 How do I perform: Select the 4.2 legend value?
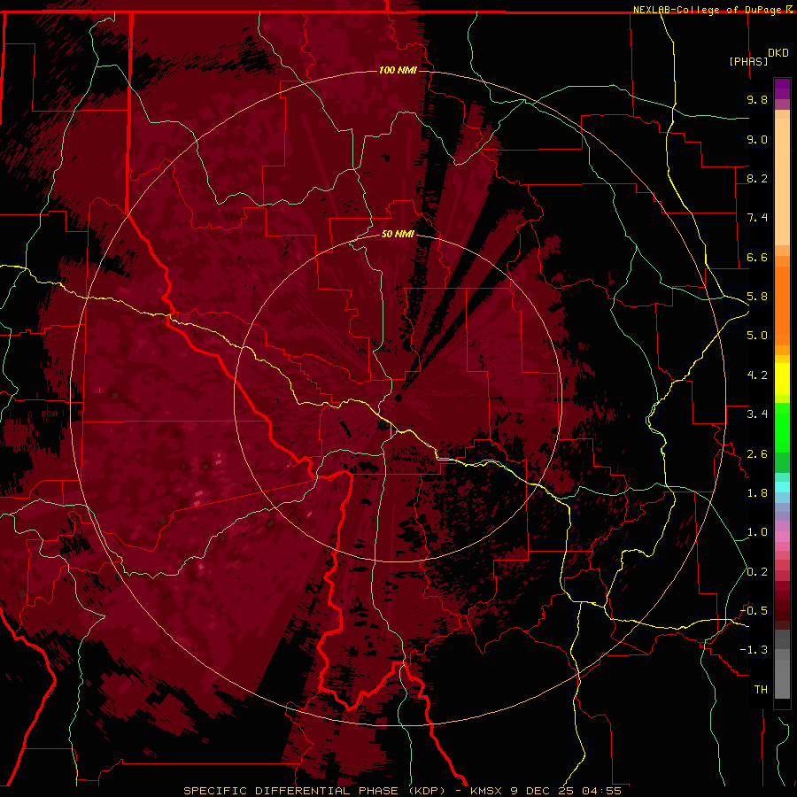coord(757,375)
